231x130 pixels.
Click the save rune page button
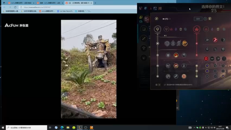[198, 19]
